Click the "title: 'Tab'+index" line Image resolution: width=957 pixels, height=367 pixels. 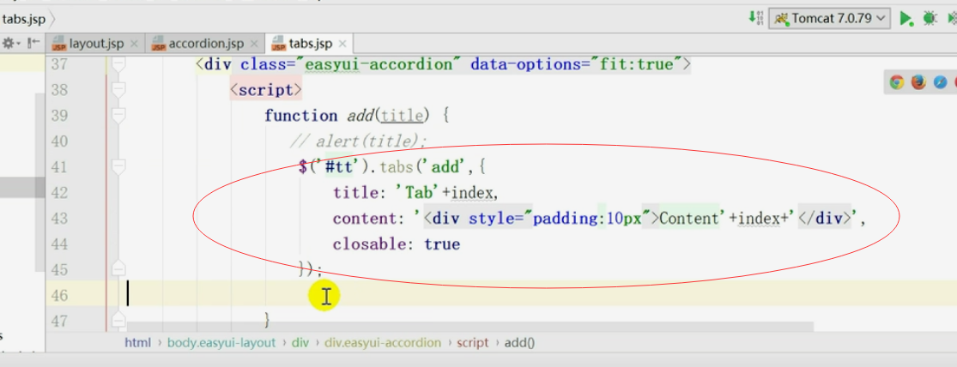[415, 193]
